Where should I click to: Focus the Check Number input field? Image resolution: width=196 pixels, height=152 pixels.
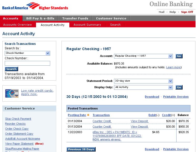27,63
